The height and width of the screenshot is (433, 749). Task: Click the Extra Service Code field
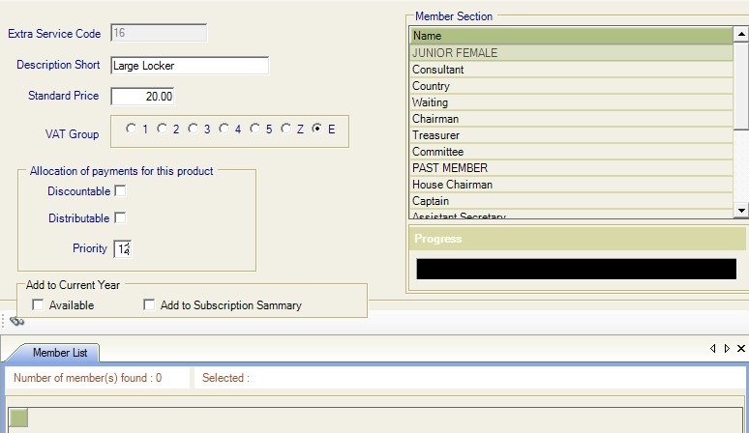tap(159, 33)
